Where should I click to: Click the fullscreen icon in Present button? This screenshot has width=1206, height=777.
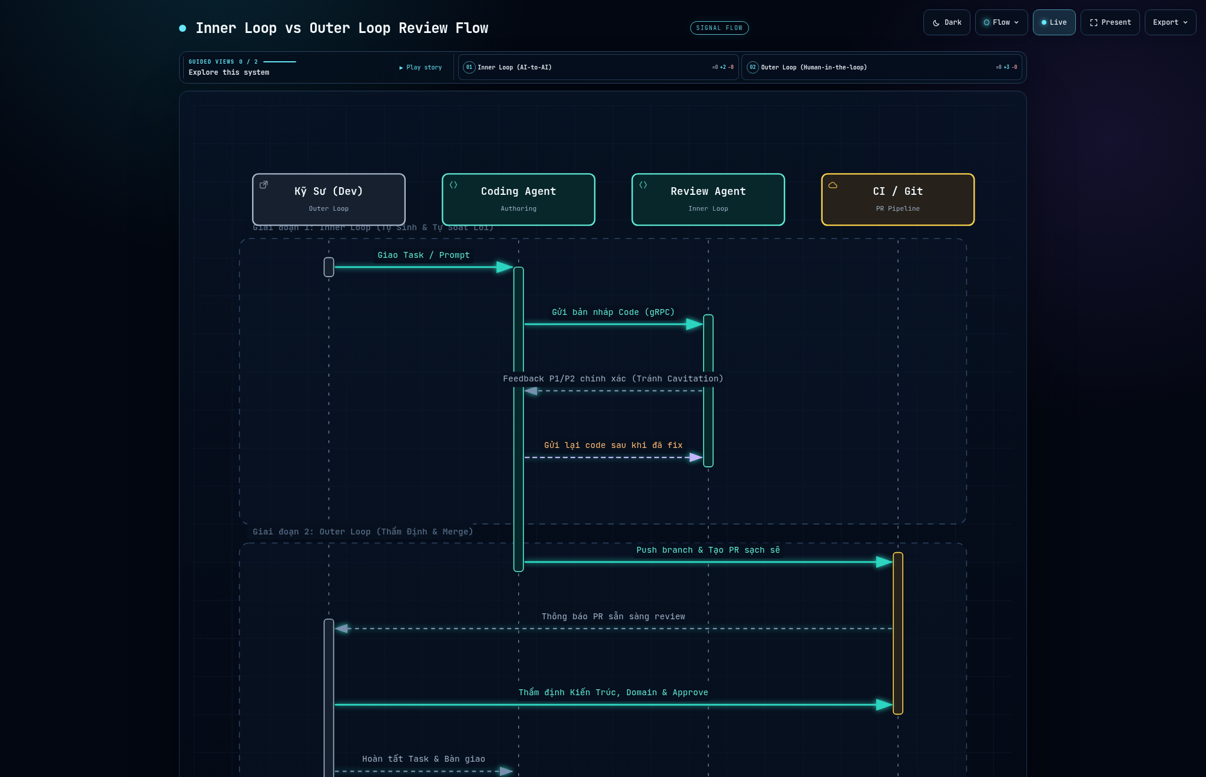(1094, 23)
